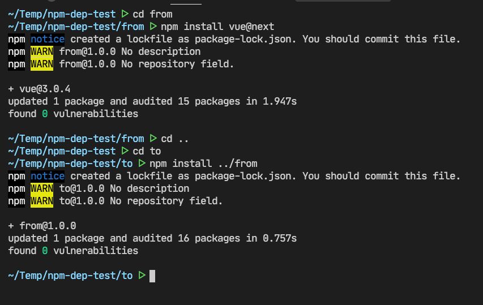Click the prompt arrow before 'npm install ../from'

point(142,164)
